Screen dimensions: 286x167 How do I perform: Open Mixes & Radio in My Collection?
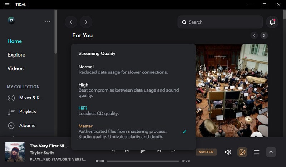click(x=31, y=98)
